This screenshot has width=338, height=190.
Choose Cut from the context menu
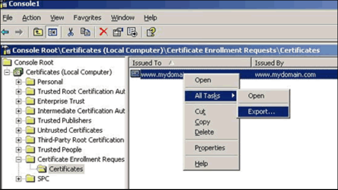click(x=211, y=111)
